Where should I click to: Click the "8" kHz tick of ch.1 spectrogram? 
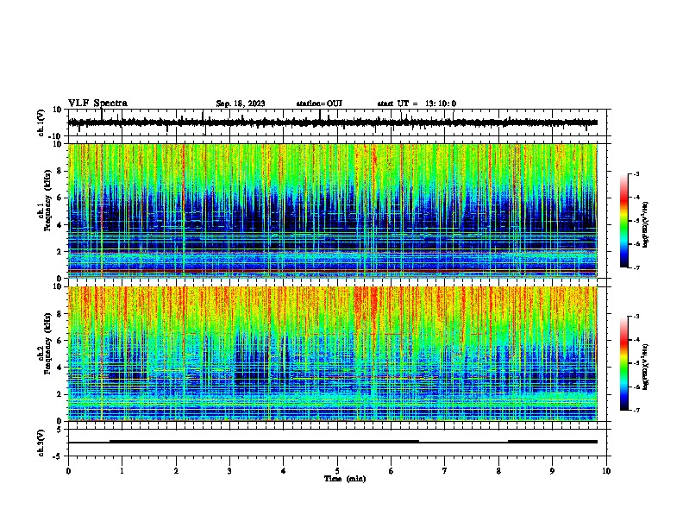(x=60, y=171)
